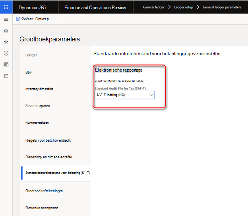This screenshot has height=216, width=248.
Task: Click General ledger parameters breadcrumb
Action: point(222,7)
